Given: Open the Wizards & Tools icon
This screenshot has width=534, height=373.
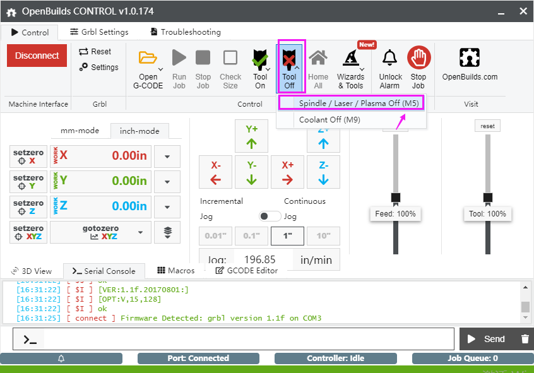Looking at the screenshot, I should point(351,57).
